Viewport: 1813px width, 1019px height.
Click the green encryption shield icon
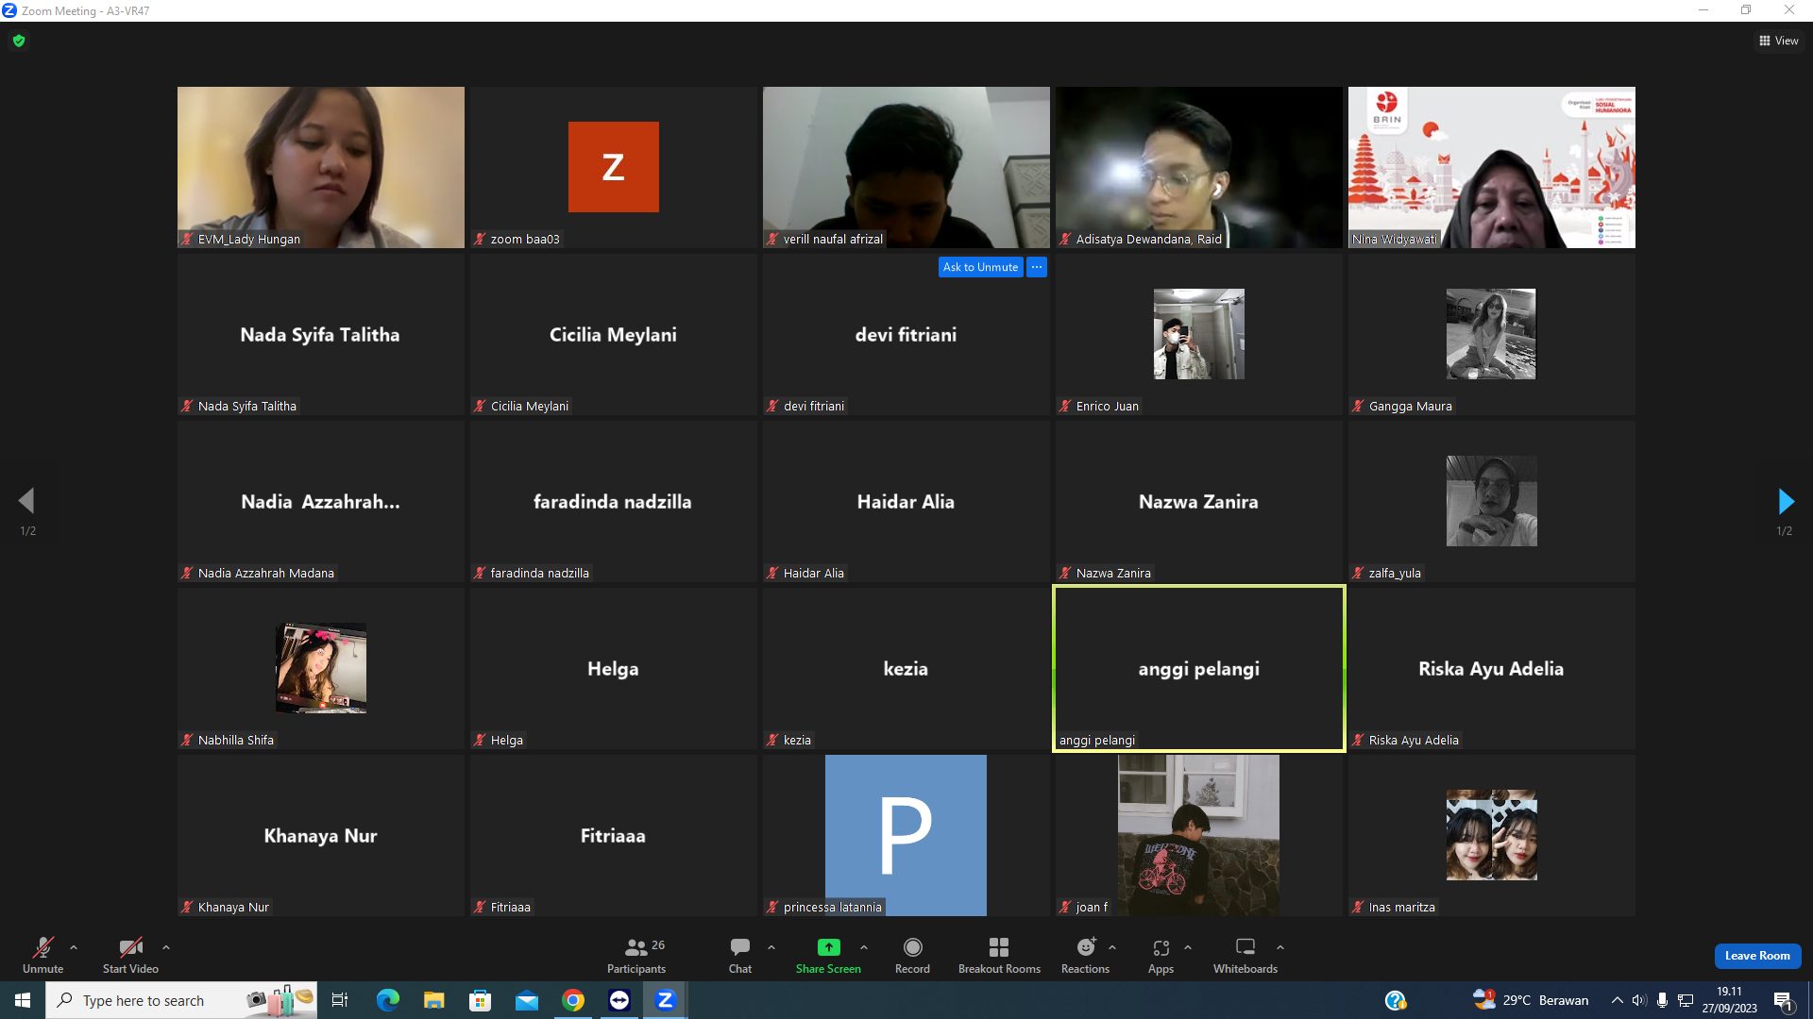pyautogui.click(x=19, y=41)
